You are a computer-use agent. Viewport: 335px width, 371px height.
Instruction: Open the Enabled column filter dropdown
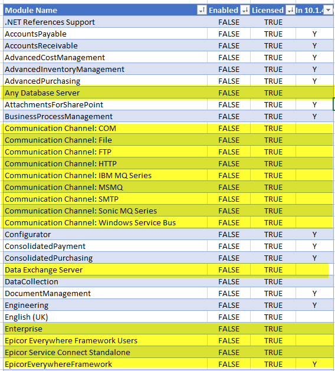pyautogui.click(x=245, y=10)
